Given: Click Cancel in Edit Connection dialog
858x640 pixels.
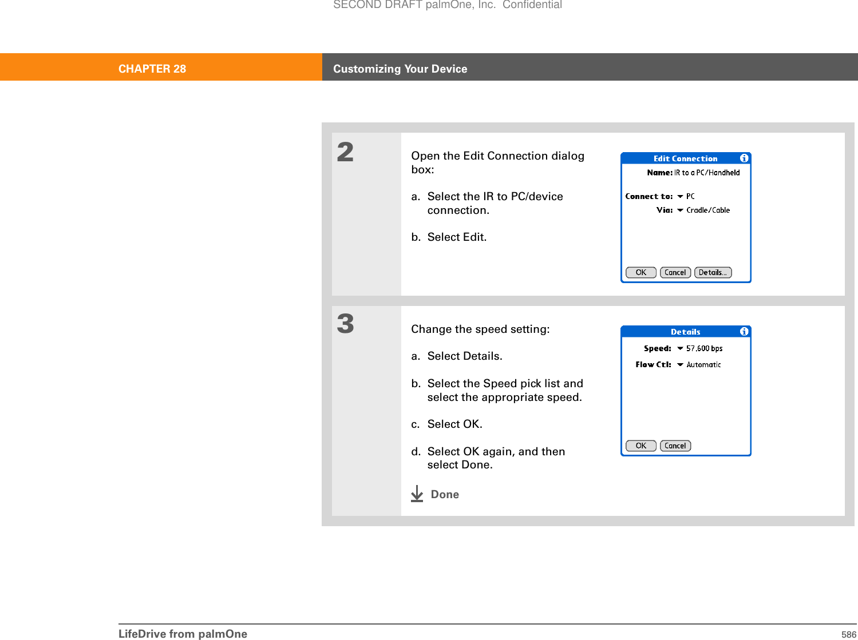Looking at the screenshot, I should [x=675, y=273].
